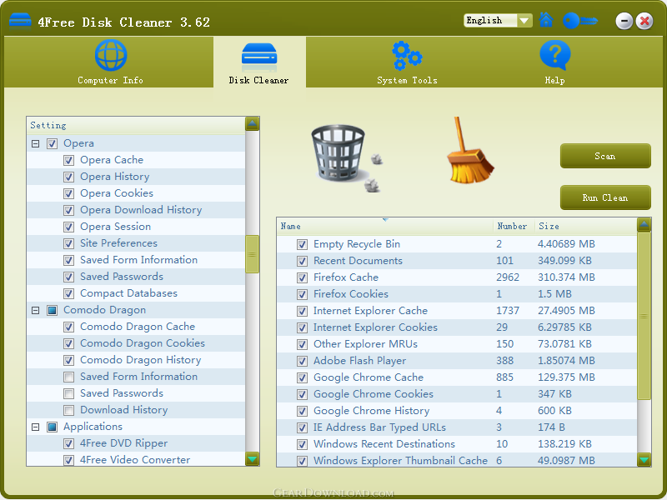
Task: Click the broom cleaning icon
Action: click(469, 150)
